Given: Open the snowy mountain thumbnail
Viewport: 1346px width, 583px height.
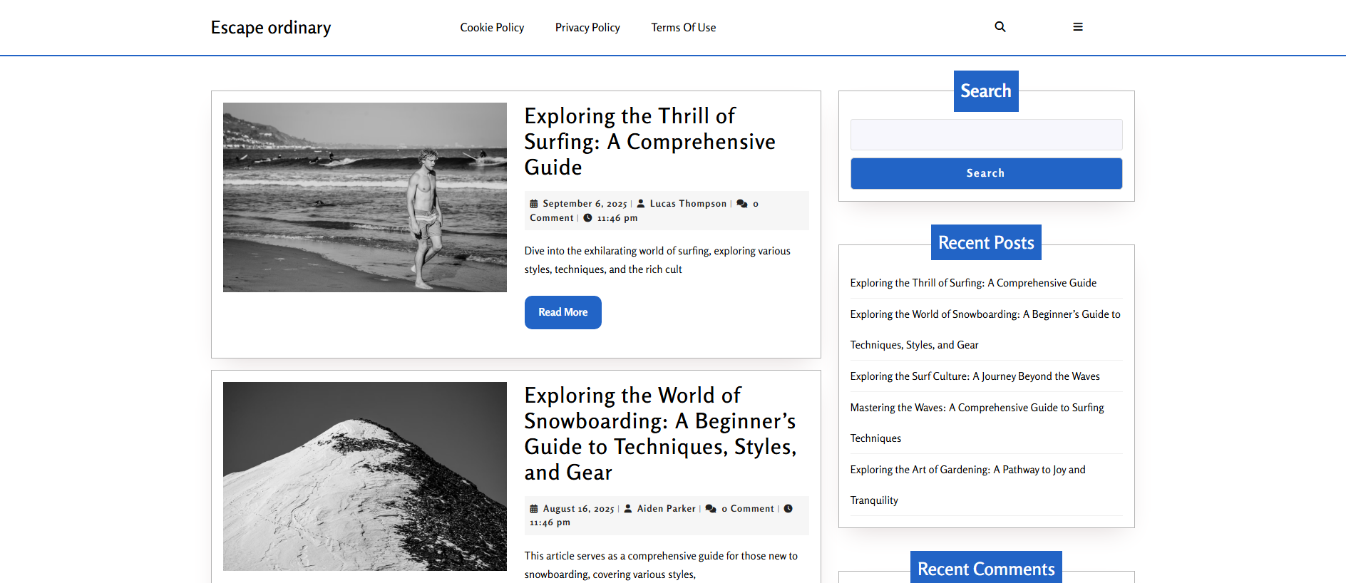Looking at the screenshot, I should click(x=365, y=476).
